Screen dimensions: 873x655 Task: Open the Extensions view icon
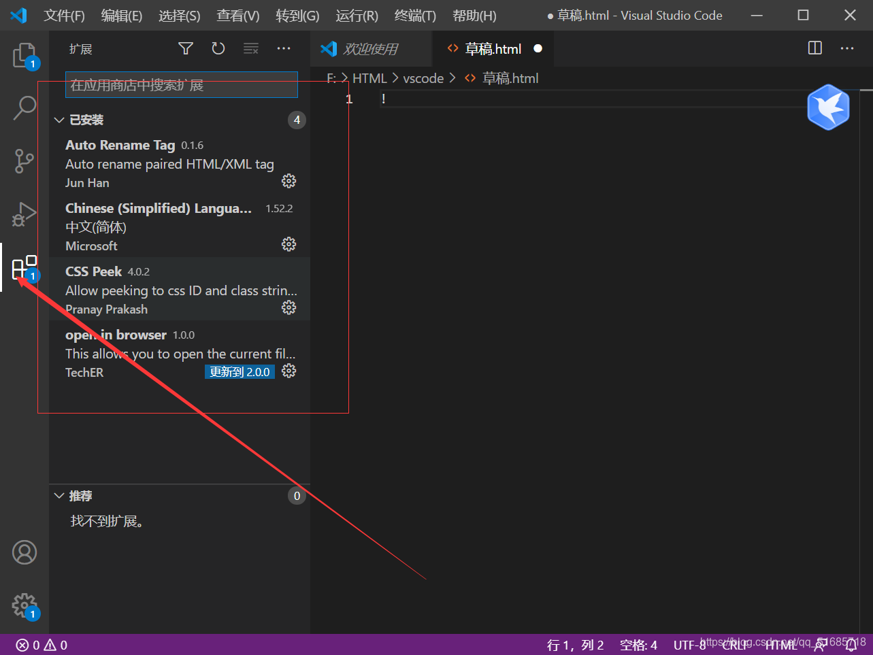(24, 268)
